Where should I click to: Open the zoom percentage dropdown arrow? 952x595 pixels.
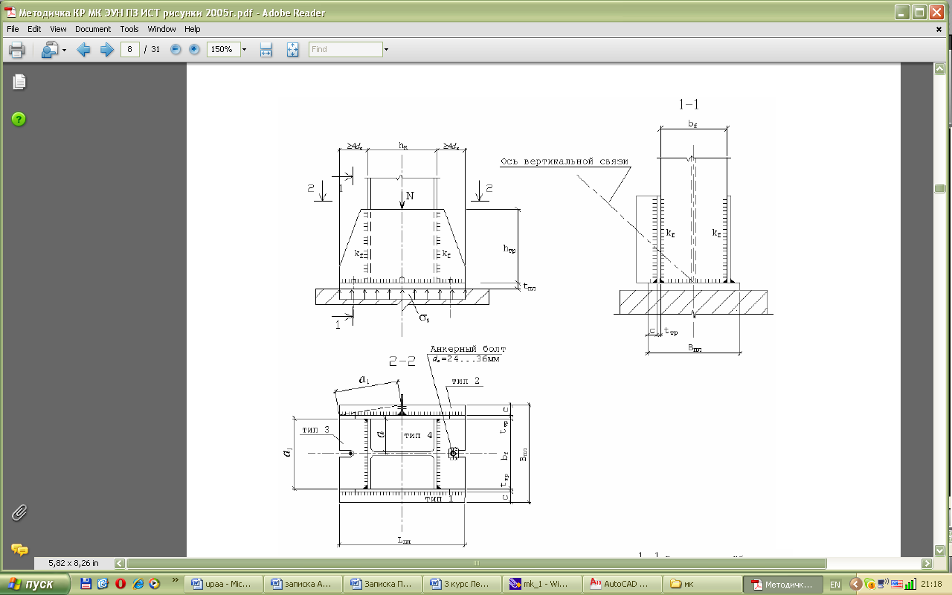coord(244,49)
